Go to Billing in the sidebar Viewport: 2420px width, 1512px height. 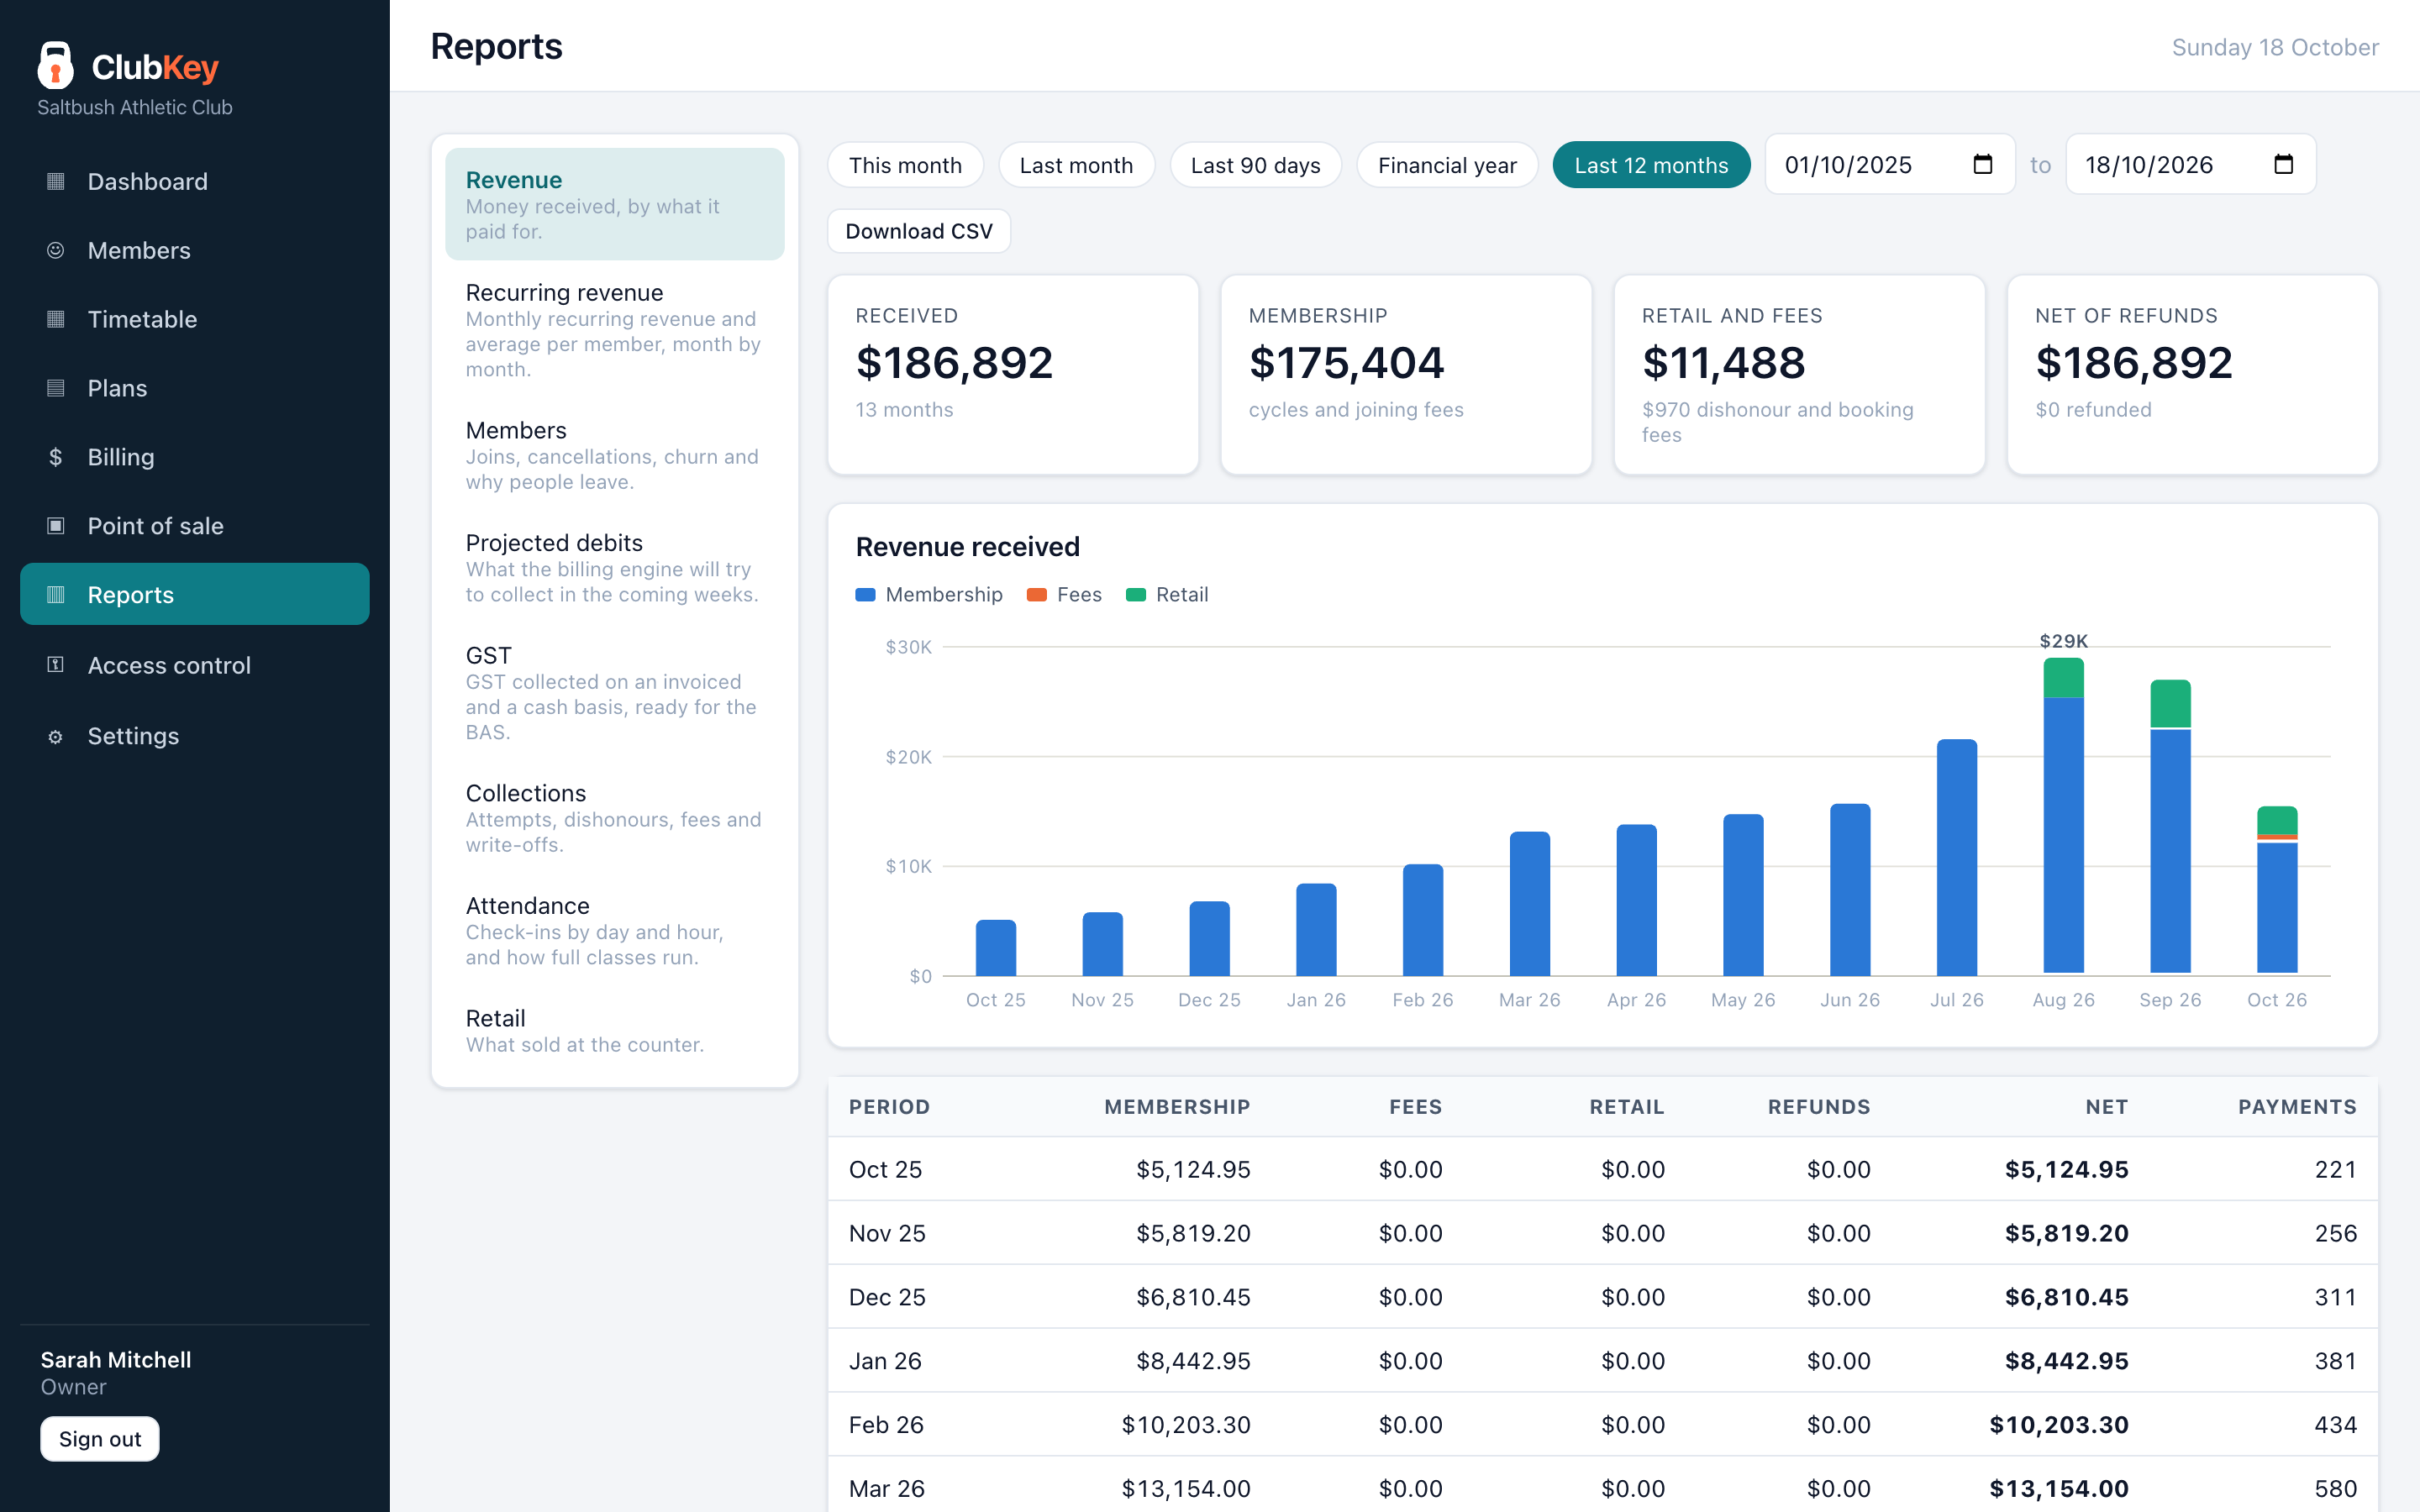(195, 457)
